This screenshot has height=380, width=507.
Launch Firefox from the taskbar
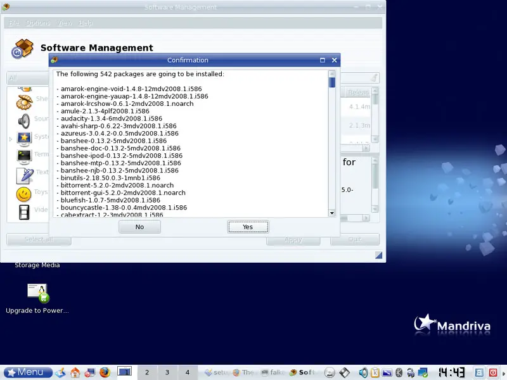tap(105, 372)
